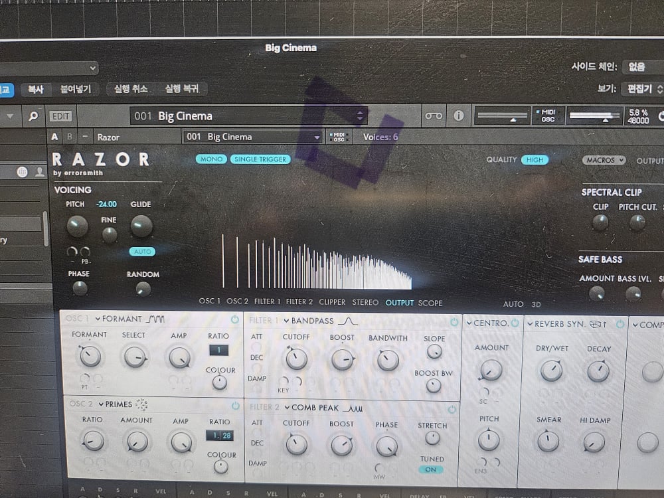Viewport: 664px width, 498px height.
Task: Step the 001 Big Cinema preset arrows
Action: pos(359,116)
